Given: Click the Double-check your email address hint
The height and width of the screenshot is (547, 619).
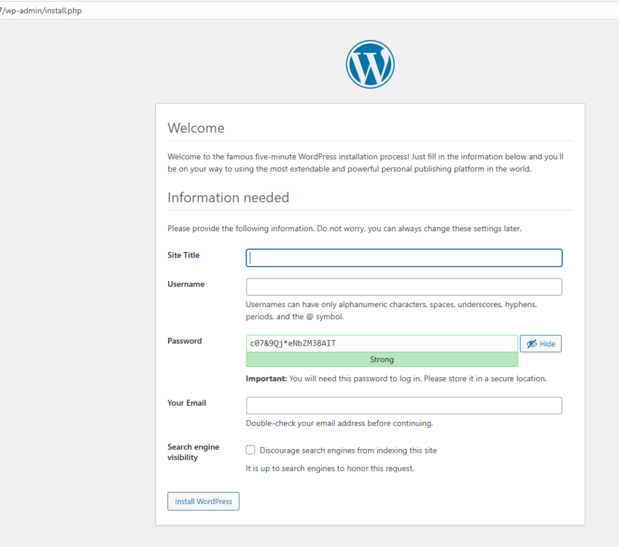Looking at the screenshot, I should click(x=339, y=423).
